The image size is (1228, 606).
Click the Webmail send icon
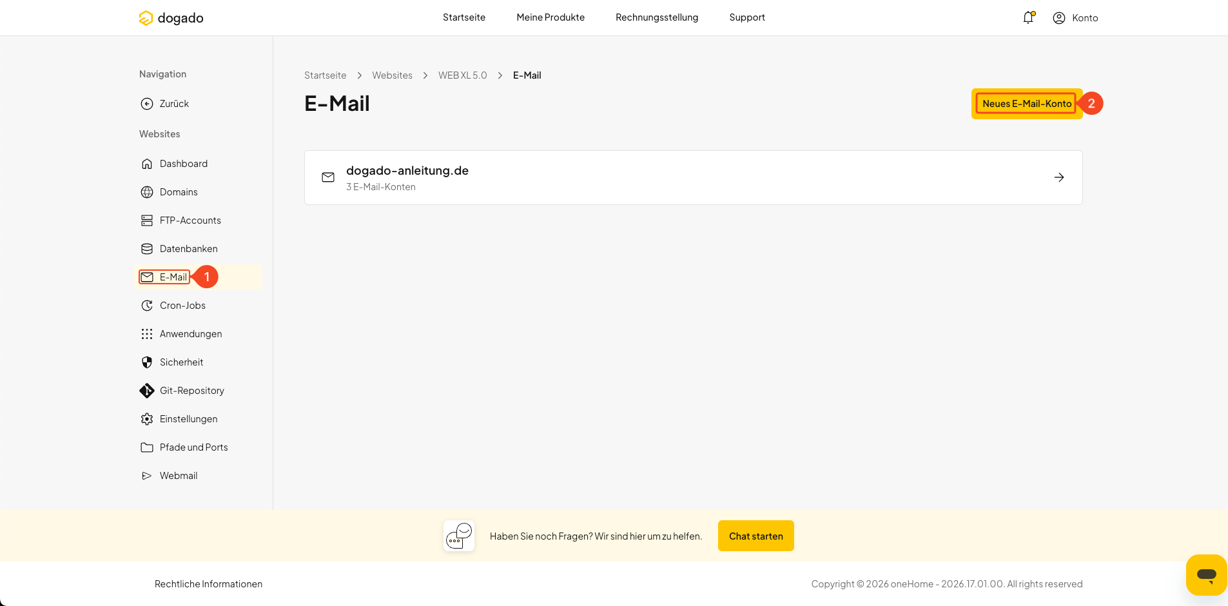point(147,476)
